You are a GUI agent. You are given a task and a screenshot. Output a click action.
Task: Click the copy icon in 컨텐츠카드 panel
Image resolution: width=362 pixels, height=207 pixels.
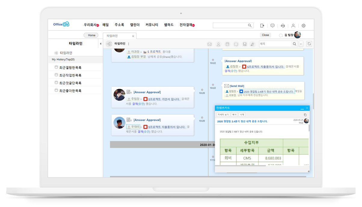(305, 115)
